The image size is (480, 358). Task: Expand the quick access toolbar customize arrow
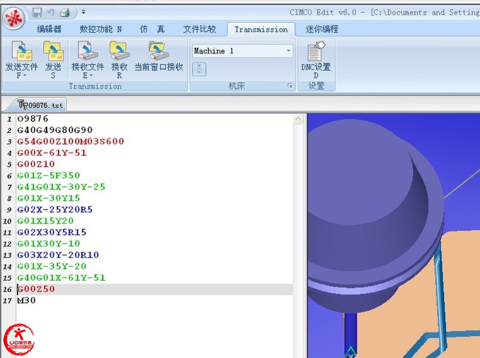tap(83, 12)
